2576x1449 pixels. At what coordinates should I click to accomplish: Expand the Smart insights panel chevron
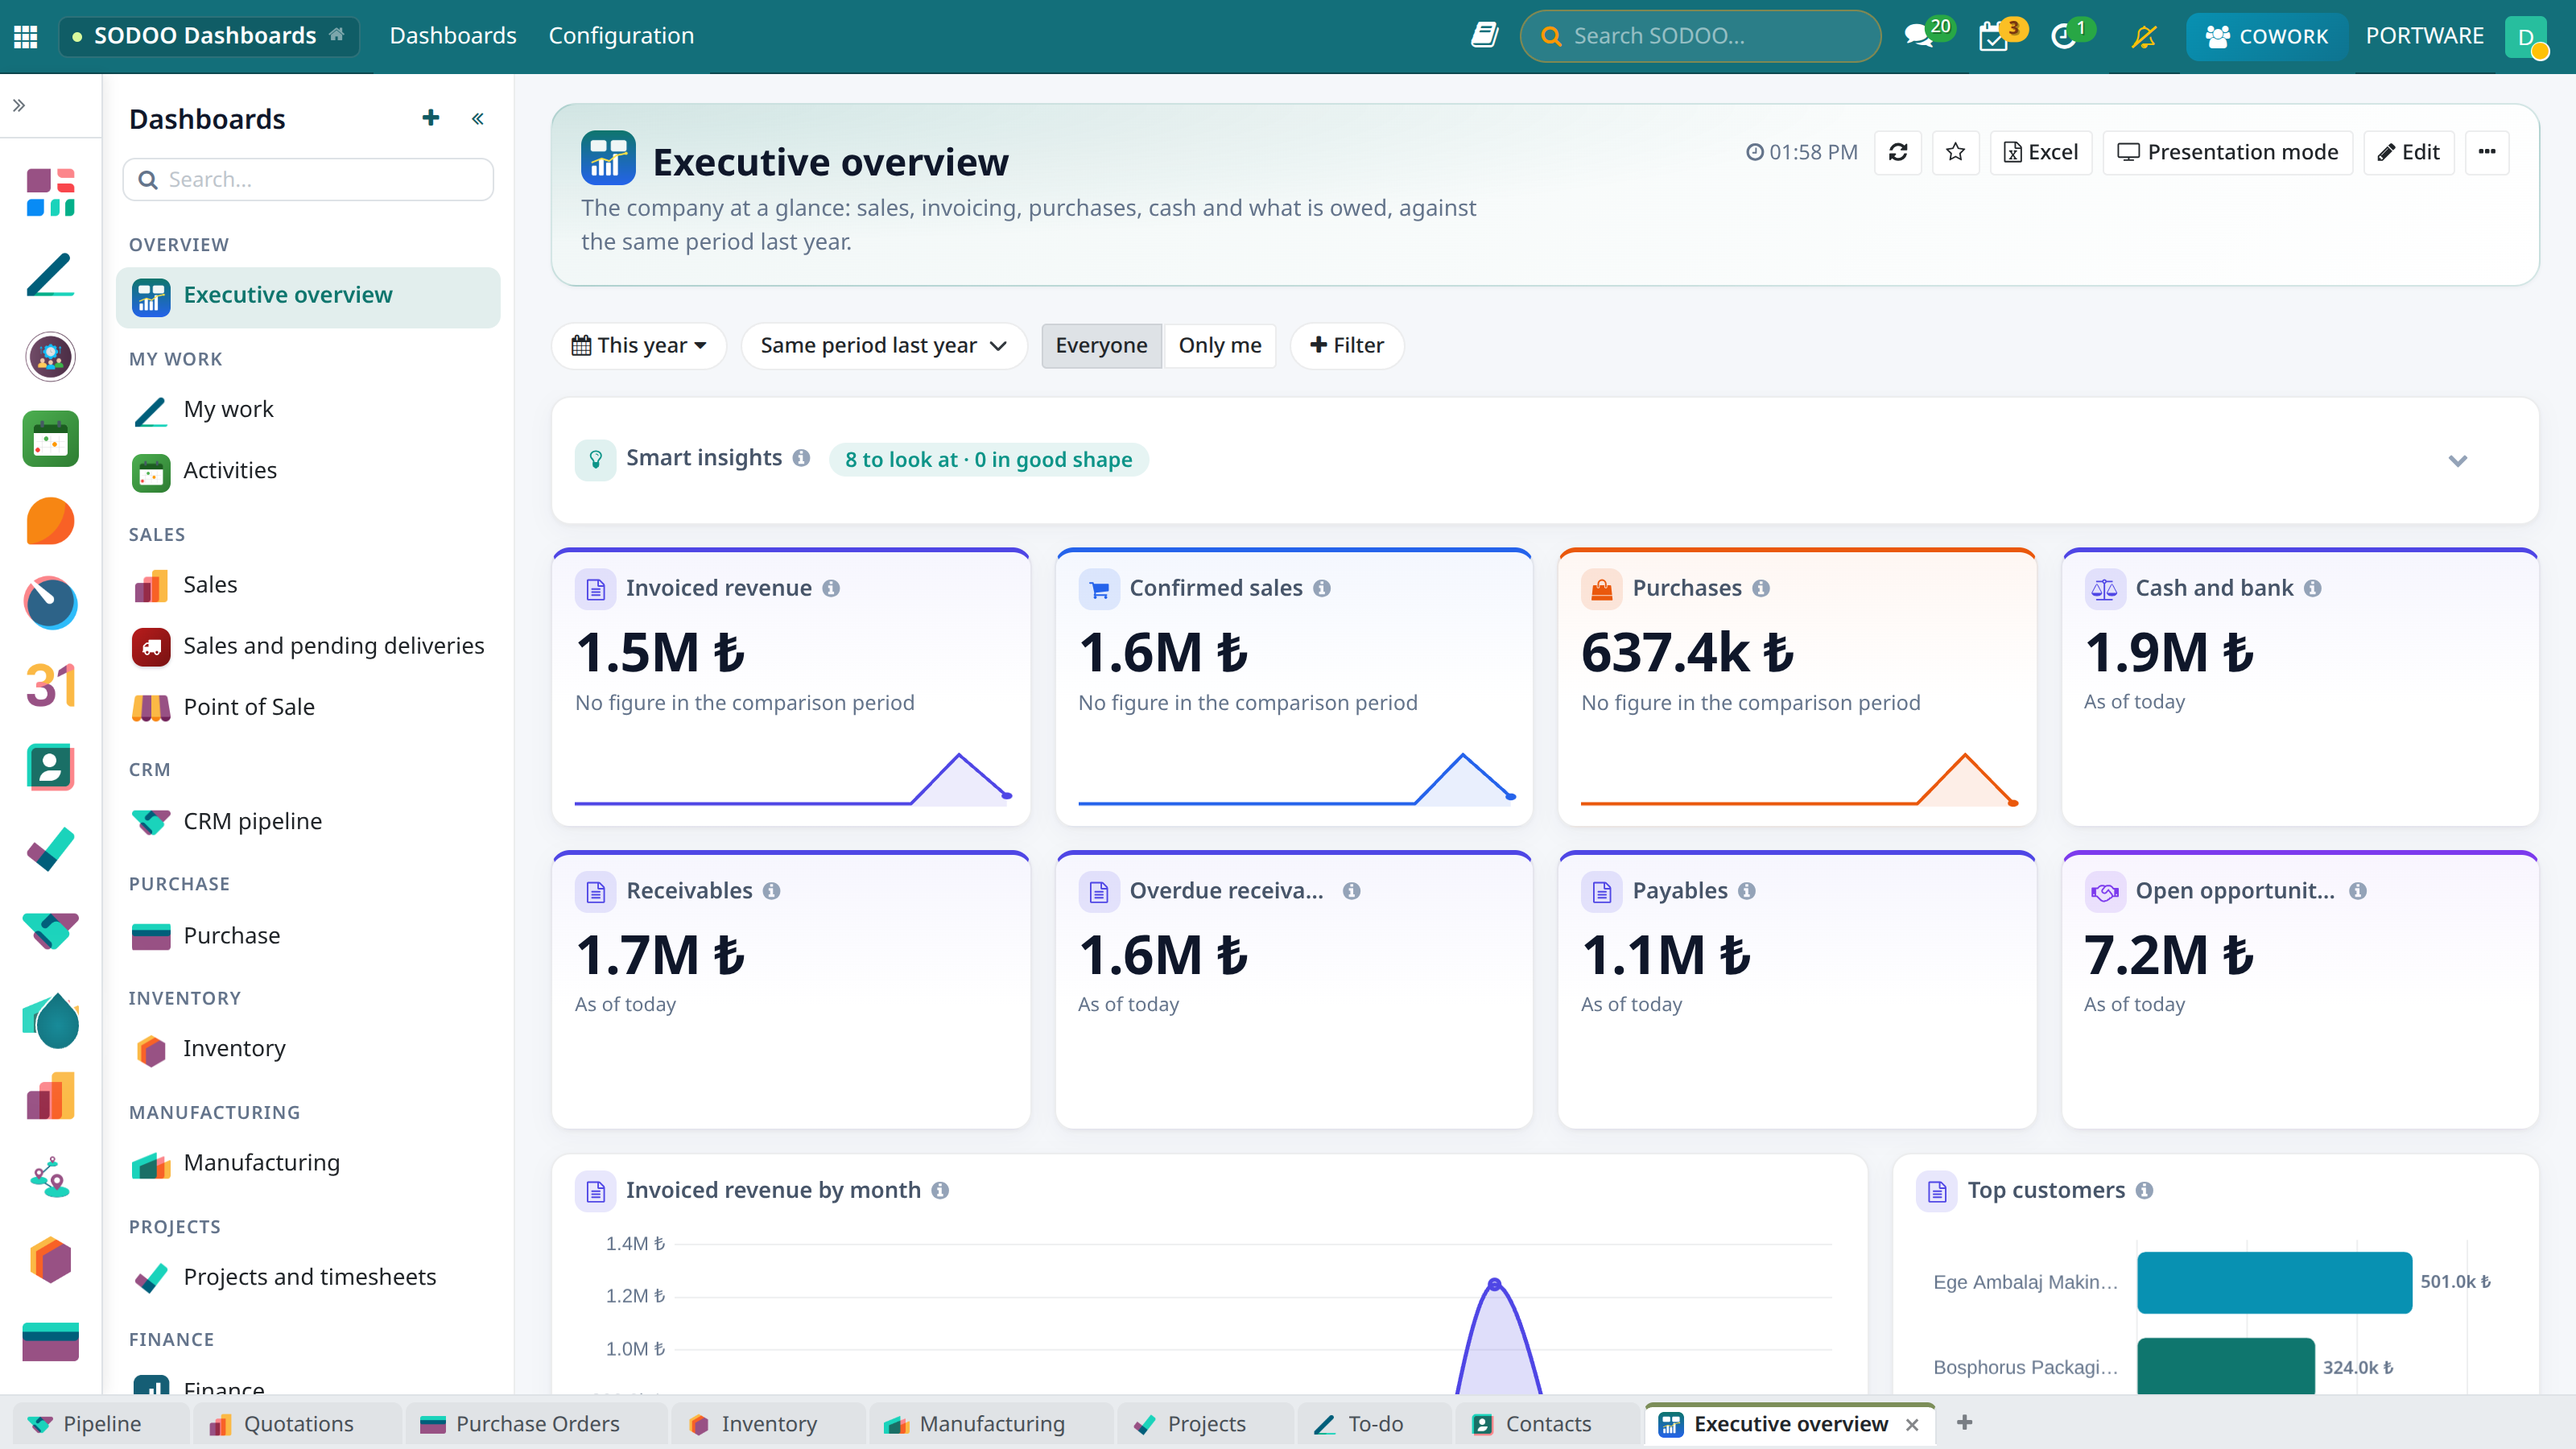2457,460
